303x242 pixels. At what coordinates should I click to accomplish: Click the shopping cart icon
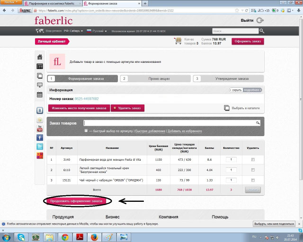coord(178,41)
